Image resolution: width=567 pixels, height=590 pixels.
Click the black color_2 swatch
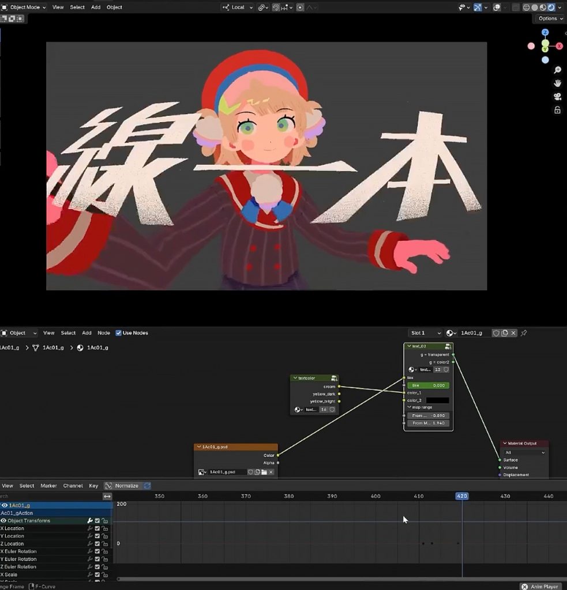[437, 400]
